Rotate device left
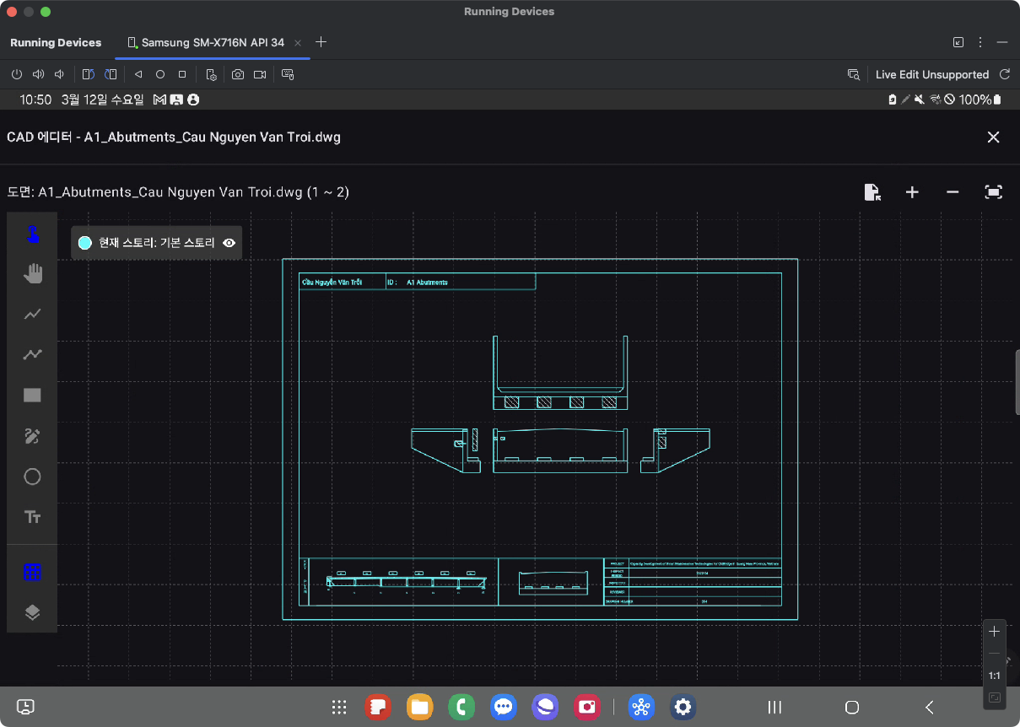1020x727 pixels. [88, 74]
